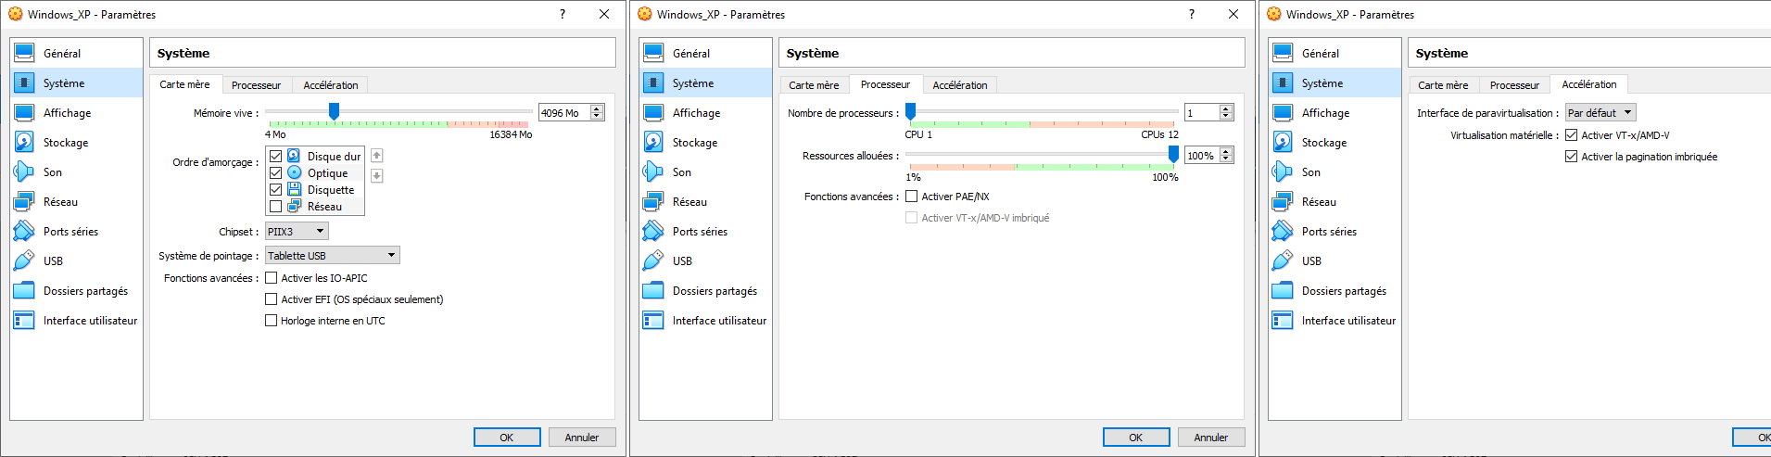This screenshot has width=1771, height=457.
Task: Click the Mémoire vive 4096 Mo input field
Action: tap(563, 113)
